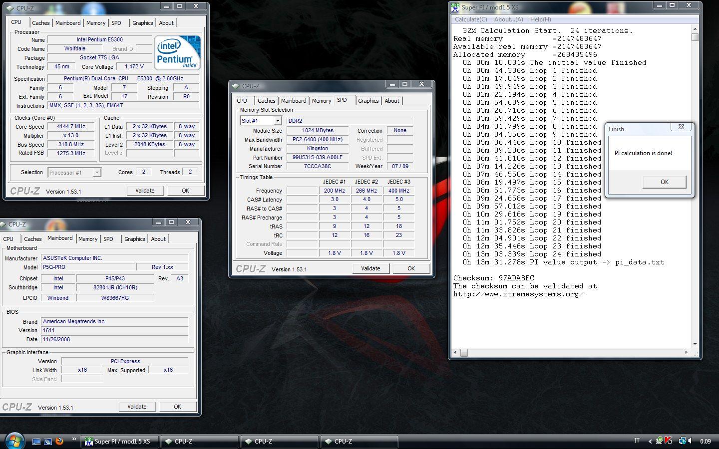
Task: Click the P5Q-PRO motherboard model field
Action: (88, 267)
